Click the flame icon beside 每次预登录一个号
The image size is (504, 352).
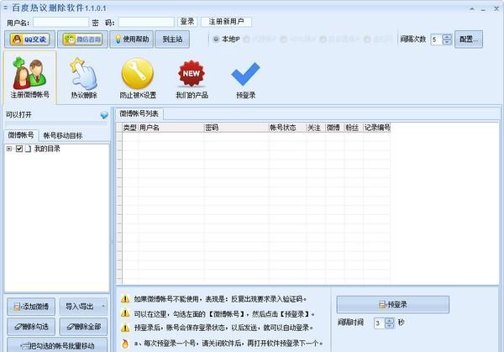pyautogui.click(x=125, y=344)
